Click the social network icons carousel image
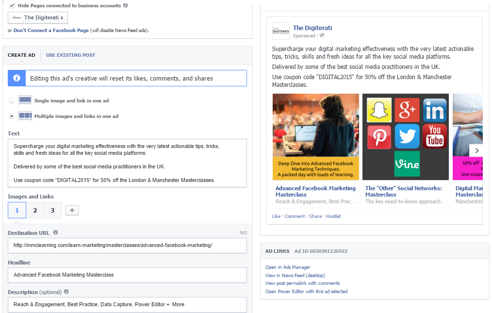The width and height of the screenshot is (492, 313). coord(406,137)
